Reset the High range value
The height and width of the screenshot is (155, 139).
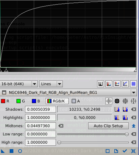pyautogui.click(x=134, y=142)
